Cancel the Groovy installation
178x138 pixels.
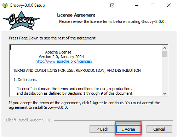click(159, 129)
